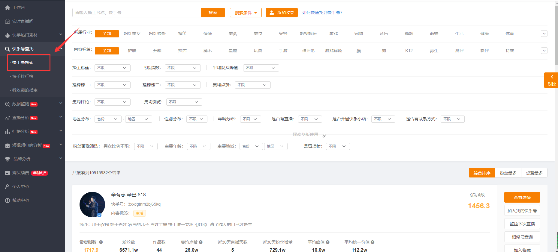Open 快手排行榜 submenu item
The height and width of the screenshot is (252, 558).
(x=23, y=76)
